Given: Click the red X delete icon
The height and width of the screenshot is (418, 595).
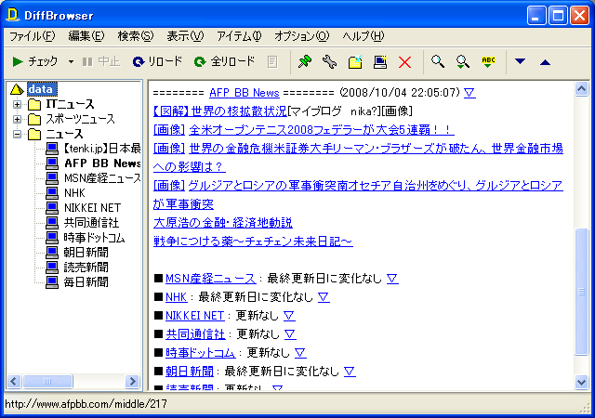Looking at the screenshot, I should (x=404, y=61).
